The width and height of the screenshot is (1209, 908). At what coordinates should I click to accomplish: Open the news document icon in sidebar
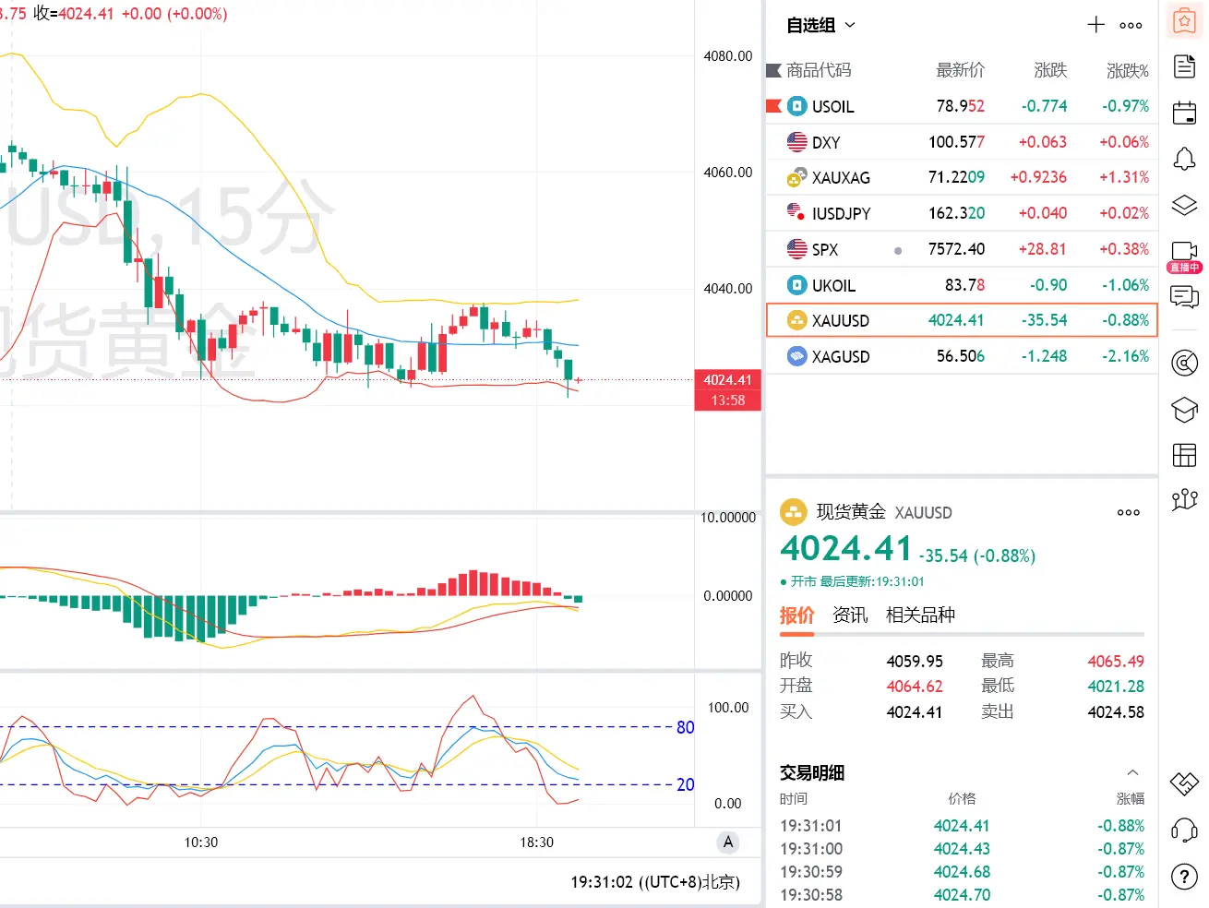pos(1184,66)
